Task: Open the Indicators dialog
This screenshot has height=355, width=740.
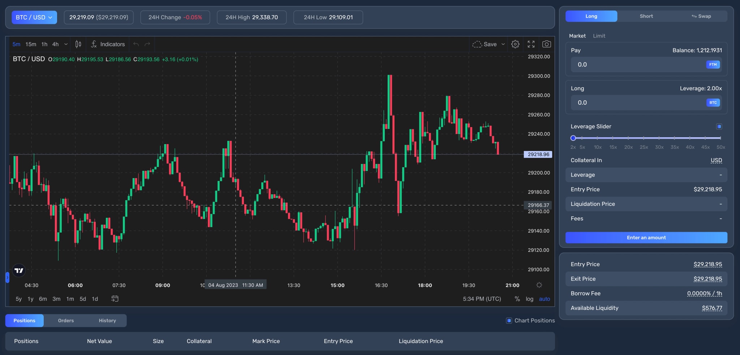Action: pyautogui.click(x=108, y=44)
